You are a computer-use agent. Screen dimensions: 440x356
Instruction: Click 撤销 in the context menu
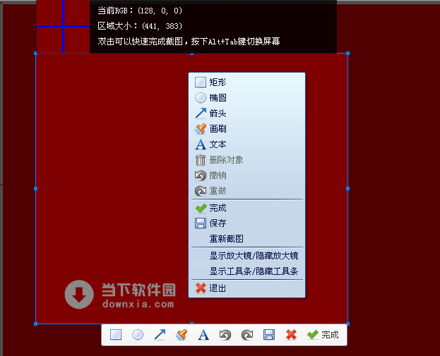tap(246, 176)
